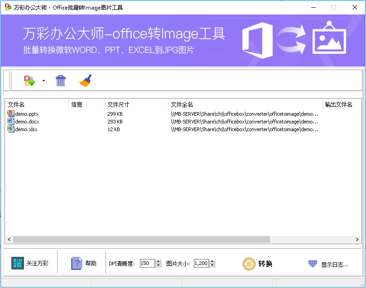This screenshot has width=366, height=288.
Task: Click the 283 KB size cell
Action: coord(115,122)
